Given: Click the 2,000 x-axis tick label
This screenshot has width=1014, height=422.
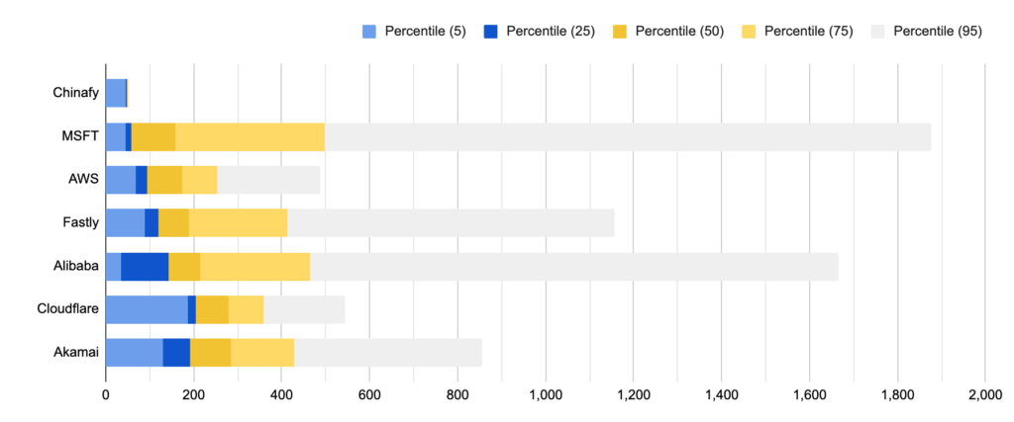Looking at the screenshot, I should (x=985, y=395).
